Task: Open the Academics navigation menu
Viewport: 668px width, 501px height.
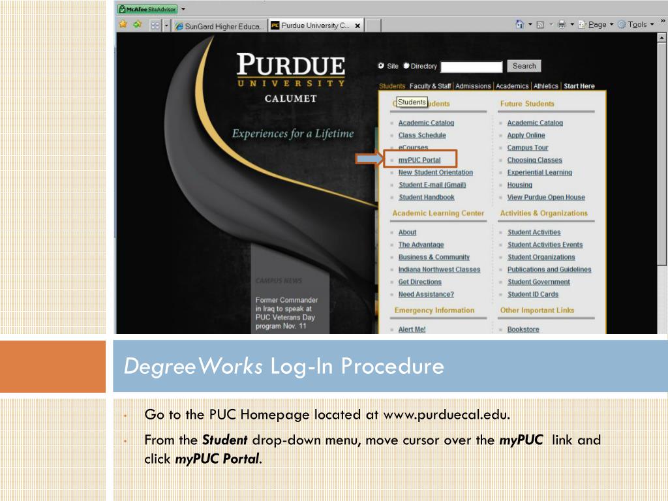Action: pos(512,86)
